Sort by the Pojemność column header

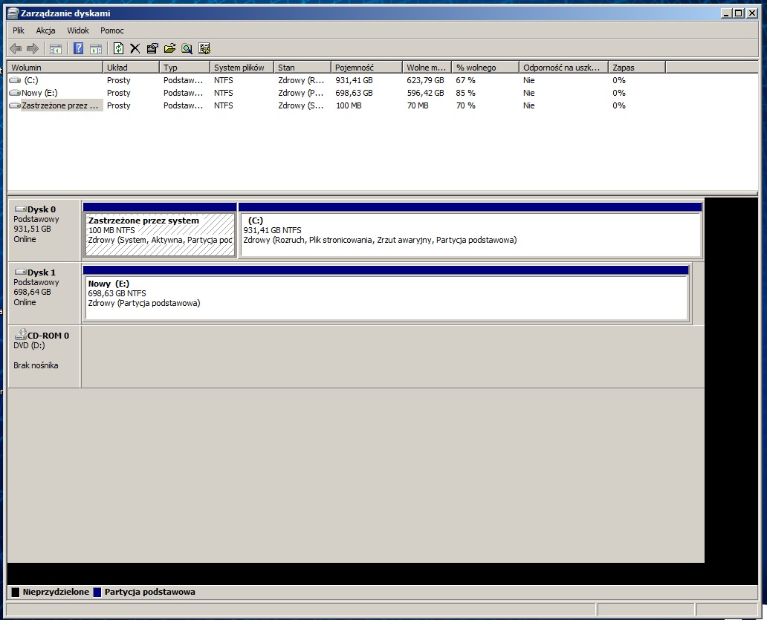(x=367, y=68)
